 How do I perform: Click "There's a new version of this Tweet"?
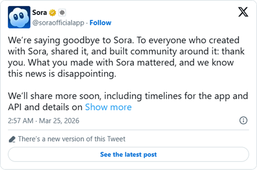[x=72, y=139]
